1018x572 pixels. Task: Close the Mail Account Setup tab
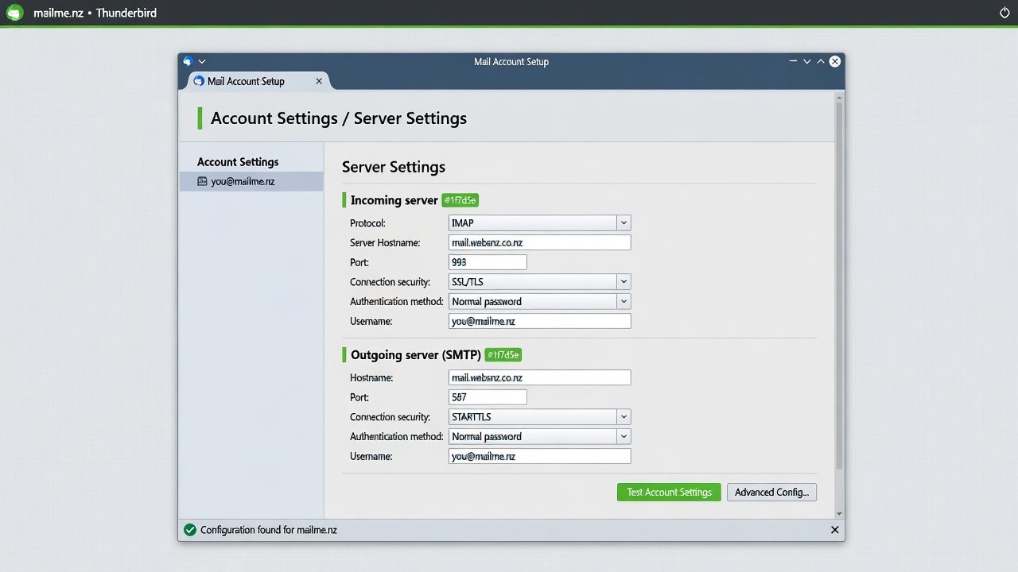319,81
